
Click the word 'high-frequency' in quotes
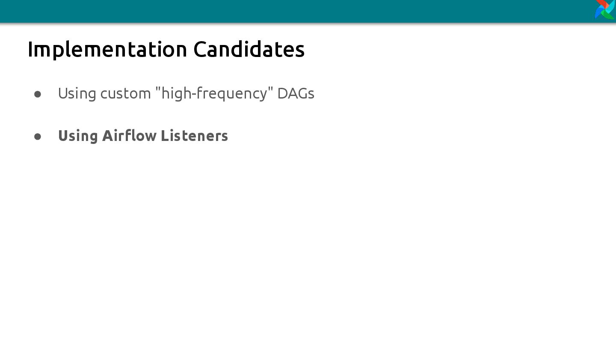(214, 93)
